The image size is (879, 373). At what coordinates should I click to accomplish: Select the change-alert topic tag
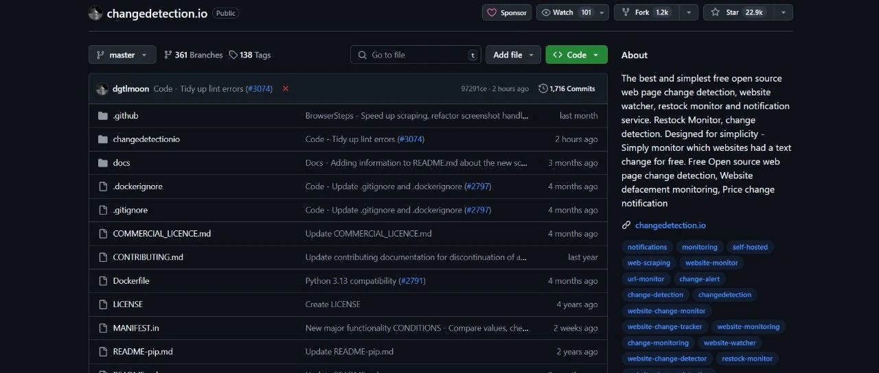tap(699, 279)
